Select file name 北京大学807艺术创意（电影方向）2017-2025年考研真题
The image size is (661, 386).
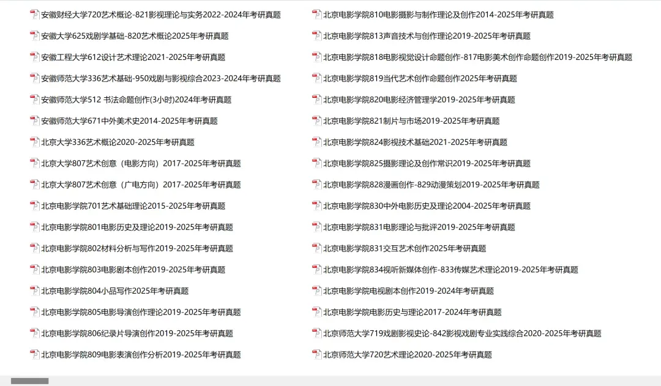[141, 163]
